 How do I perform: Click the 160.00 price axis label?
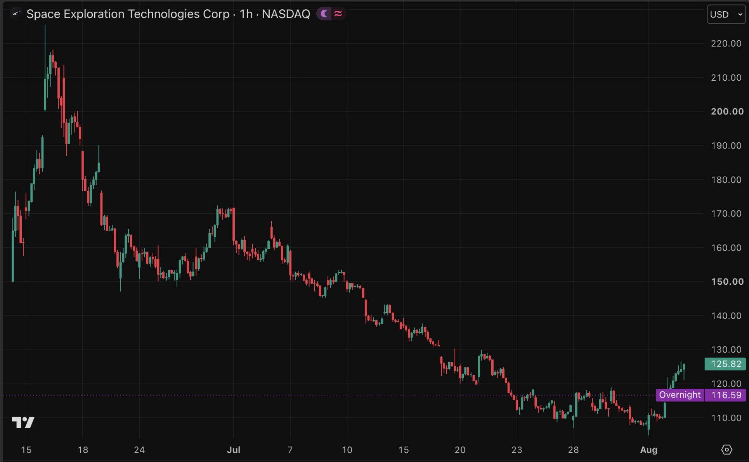click(x=726, y=247)
